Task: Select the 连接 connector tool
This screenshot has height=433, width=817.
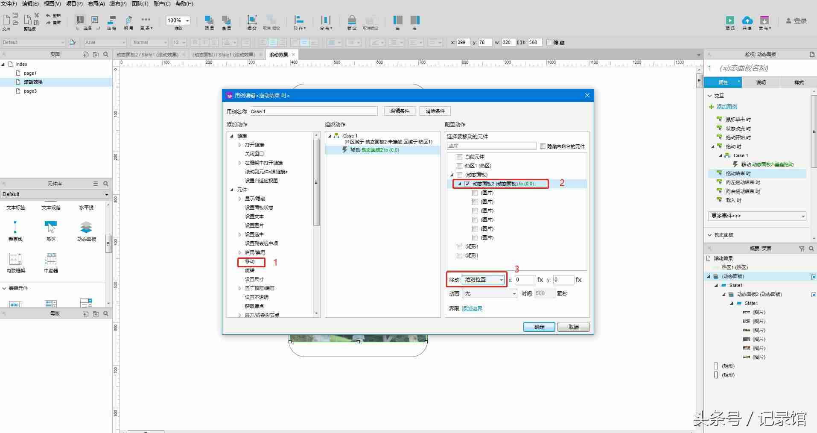Action: (x=111, y=20)
